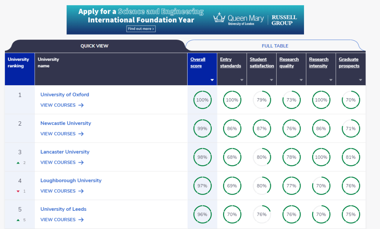The height and width of the screenshot is (229, 380).
Task: Click Lancaster's 68% entry standards ring
Action: click(x=232, y=157)
